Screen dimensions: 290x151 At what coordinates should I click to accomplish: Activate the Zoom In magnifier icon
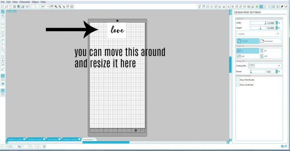click(x=56, y=7)
